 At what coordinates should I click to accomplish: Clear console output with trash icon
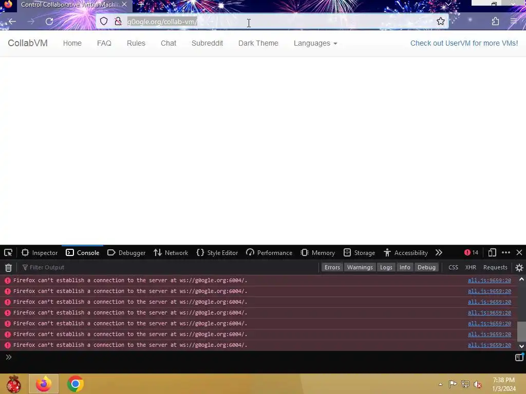[x=8, y=267]
